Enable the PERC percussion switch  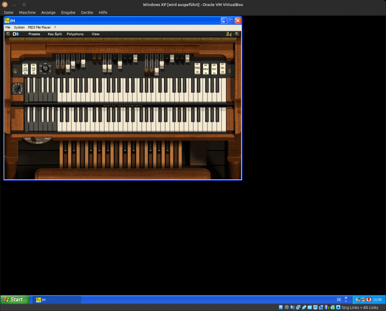197,68
